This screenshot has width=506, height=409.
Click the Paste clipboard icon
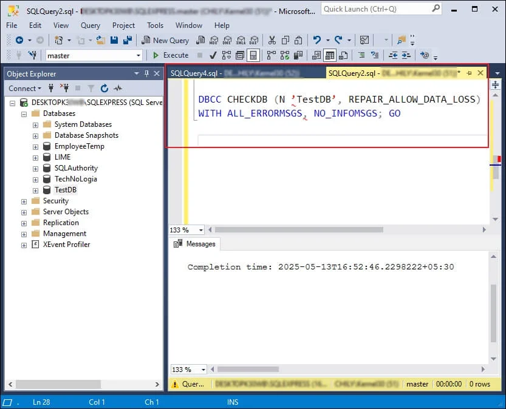click(298, 40)
